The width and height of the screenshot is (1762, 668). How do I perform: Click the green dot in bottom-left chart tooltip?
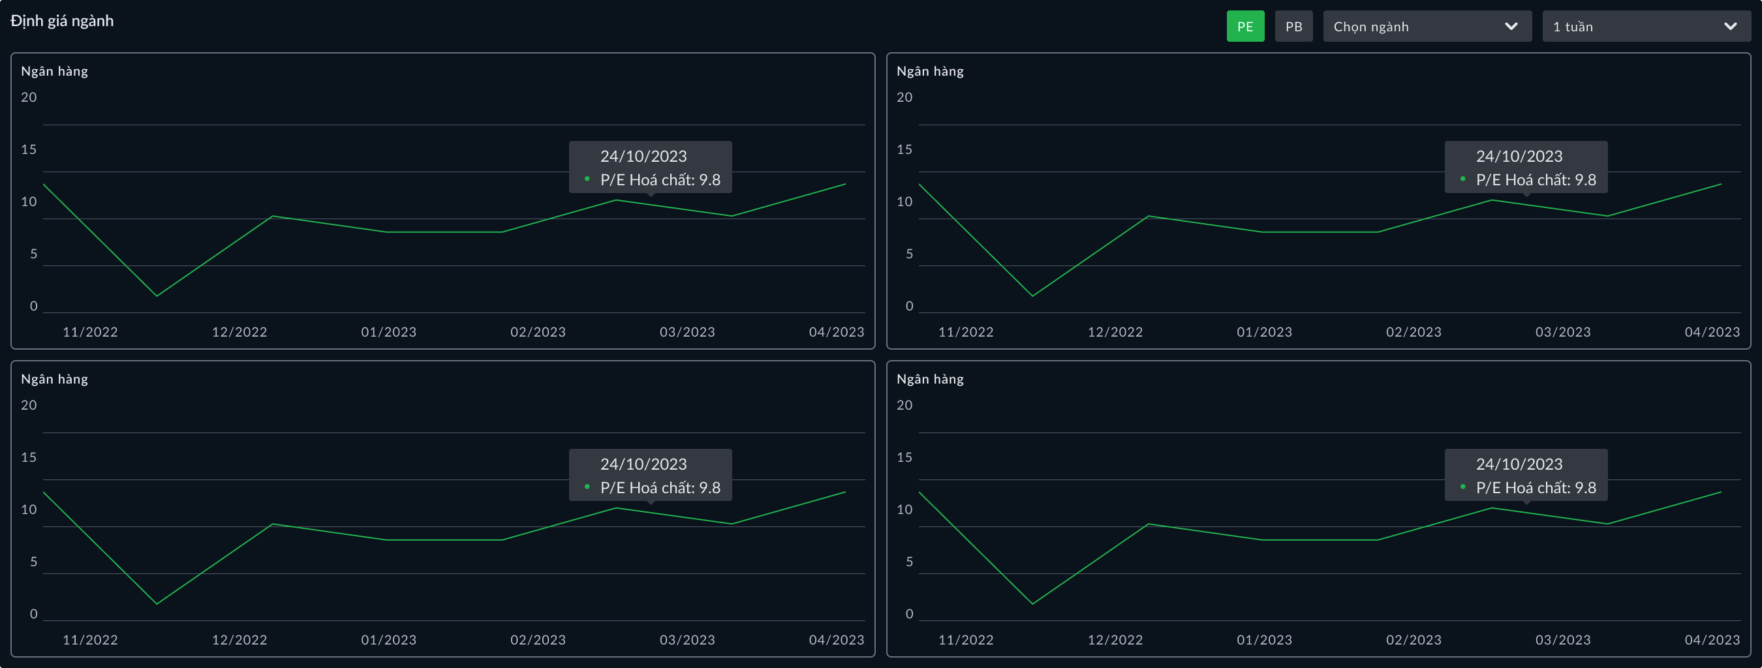click(587, 487)
